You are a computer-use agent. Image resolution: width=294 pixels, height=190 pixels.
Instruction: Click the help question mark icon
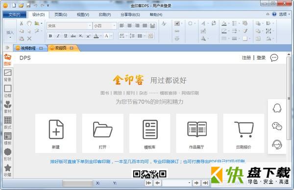pos(274,14)
